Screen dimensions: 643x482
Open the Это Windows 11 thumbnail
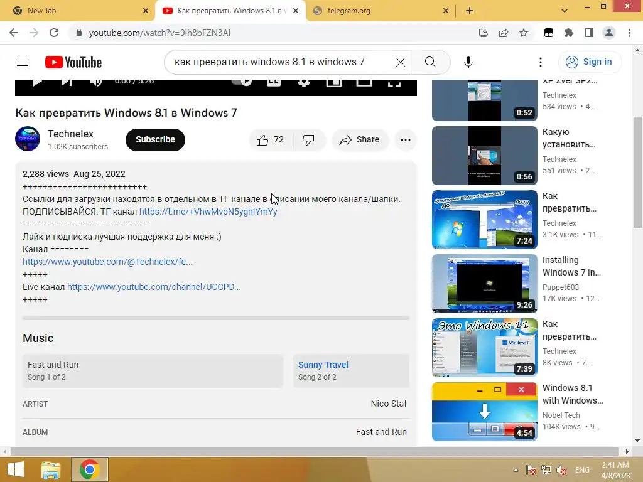click(x=484, y=347)
